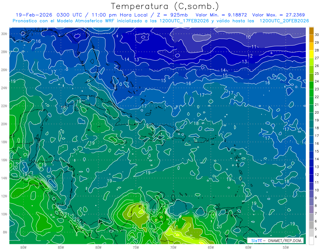Image resolution: width=324 pixels, height=251 pixels.
Task: Click the orange colorbar swatch between 29 and 30
Action: coord(311,38)
